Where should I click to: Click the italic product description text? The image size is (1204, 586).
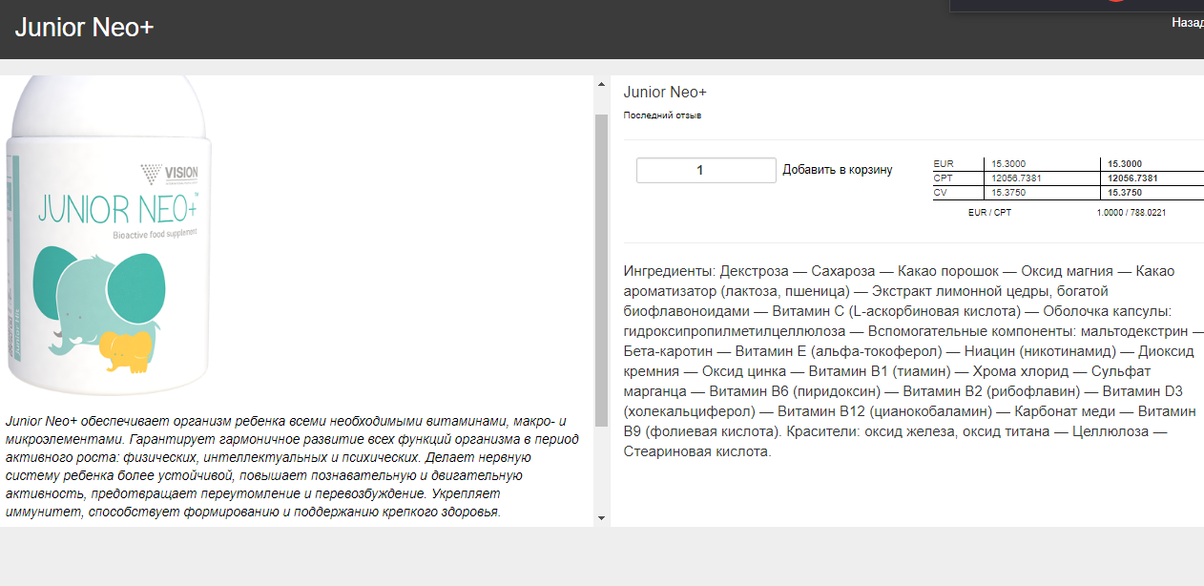[291, 467]
